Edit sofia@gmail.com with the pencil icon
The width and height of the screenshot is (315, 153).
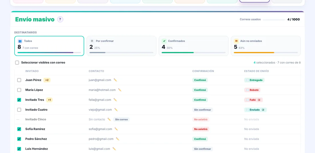tap(116, 129)
